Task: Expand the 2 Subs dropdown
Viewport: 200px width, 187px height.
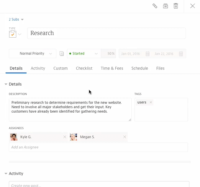Action: click(16, 19)
